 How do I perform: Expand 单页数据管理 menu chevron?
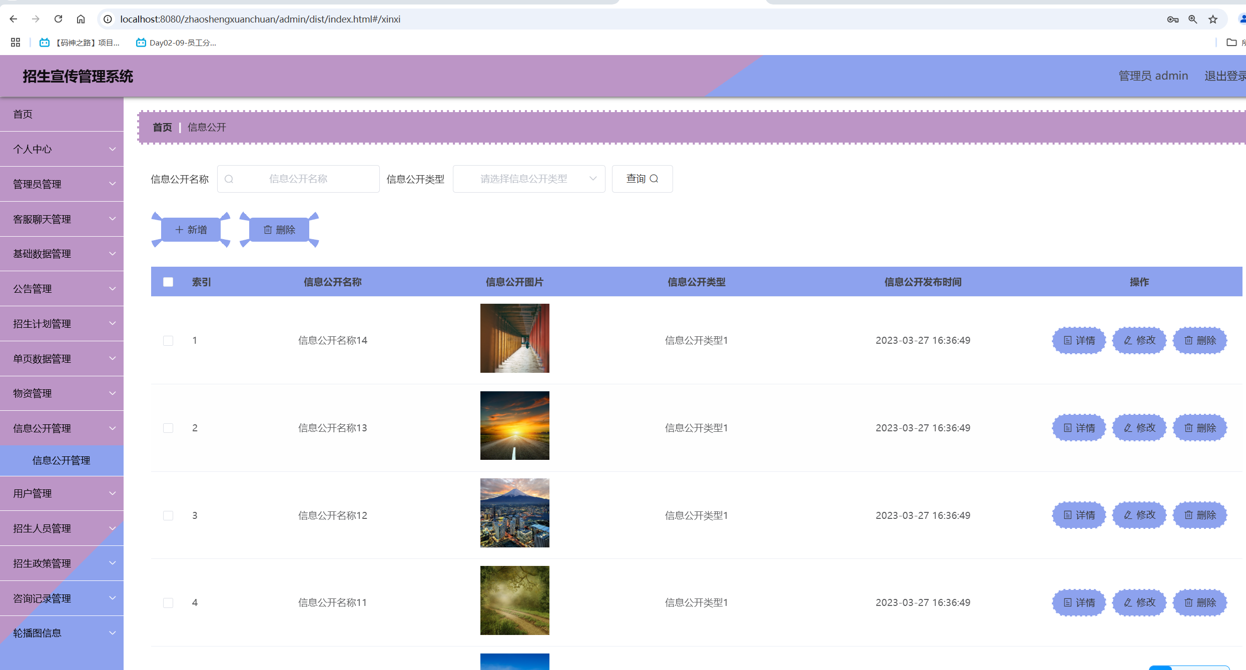tap(113, 359)
